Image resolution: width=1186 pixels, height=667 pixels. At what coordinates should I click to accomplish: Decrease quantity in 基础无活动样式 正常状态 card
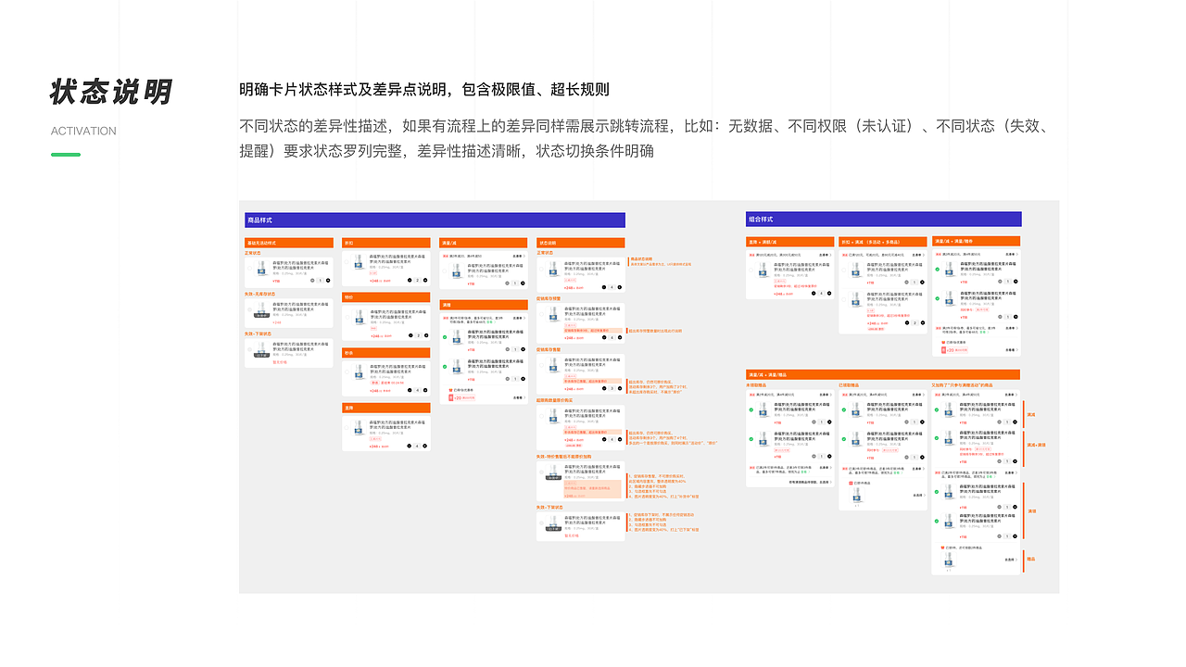(x=312, y=281)
